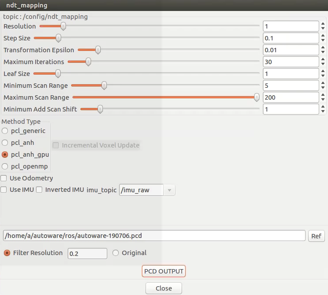Open the imu_topic dropdown arrow
328x295 pixels.
[x=169, y=190]
